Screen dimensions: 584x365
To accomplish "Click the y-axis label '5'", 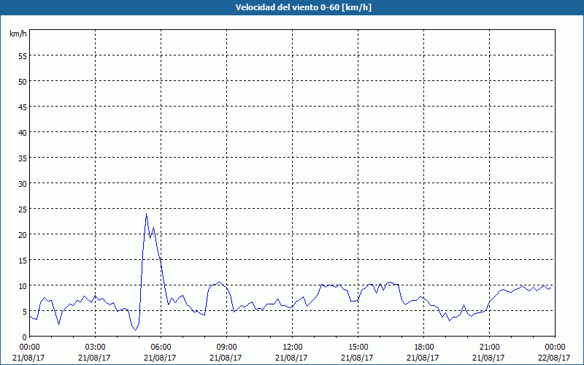I will [25, 312].
